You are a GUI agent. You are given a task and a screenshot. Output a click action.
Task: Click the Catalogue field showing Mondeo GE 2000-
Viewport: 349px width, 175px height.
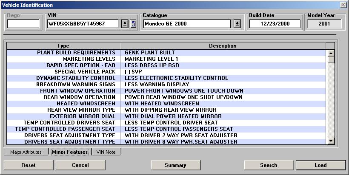[187, 24]
